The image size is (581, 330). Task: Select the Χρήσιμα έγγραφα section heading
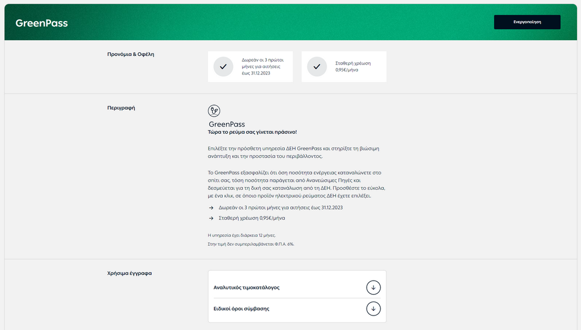130,273
